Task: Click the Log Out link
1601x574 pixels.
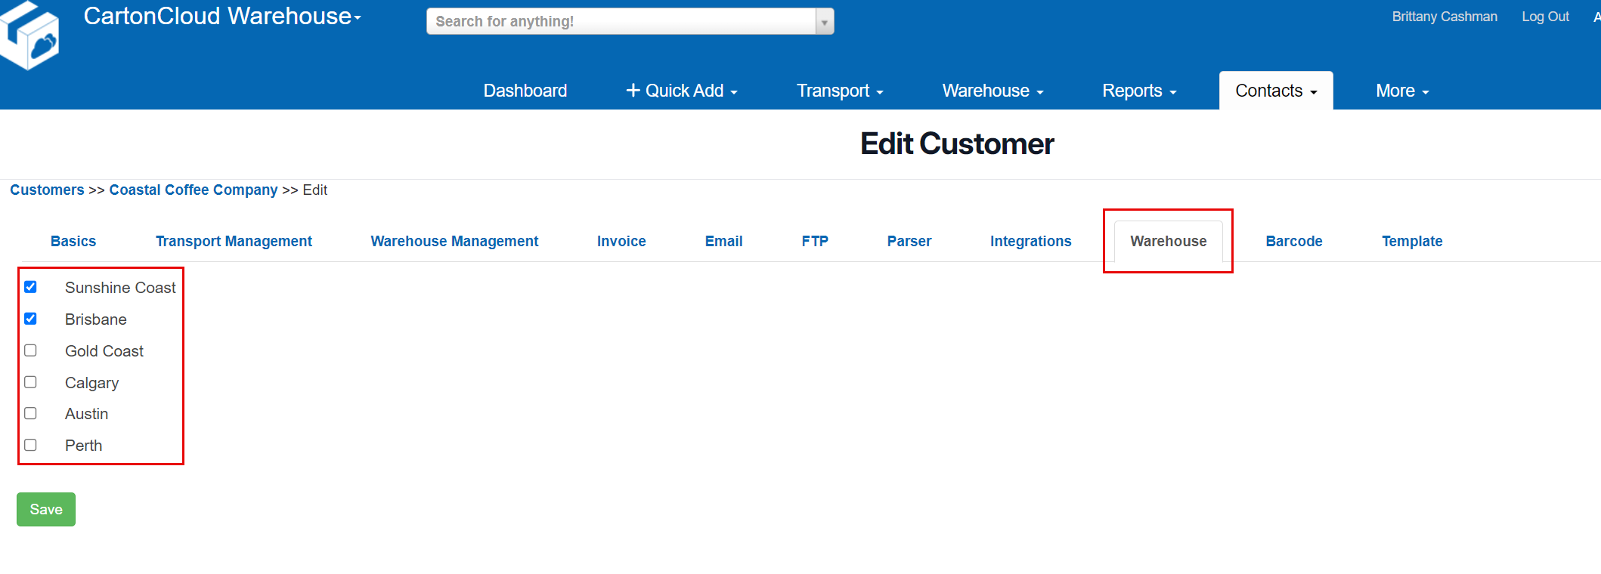Action: tap(1545, 17)
